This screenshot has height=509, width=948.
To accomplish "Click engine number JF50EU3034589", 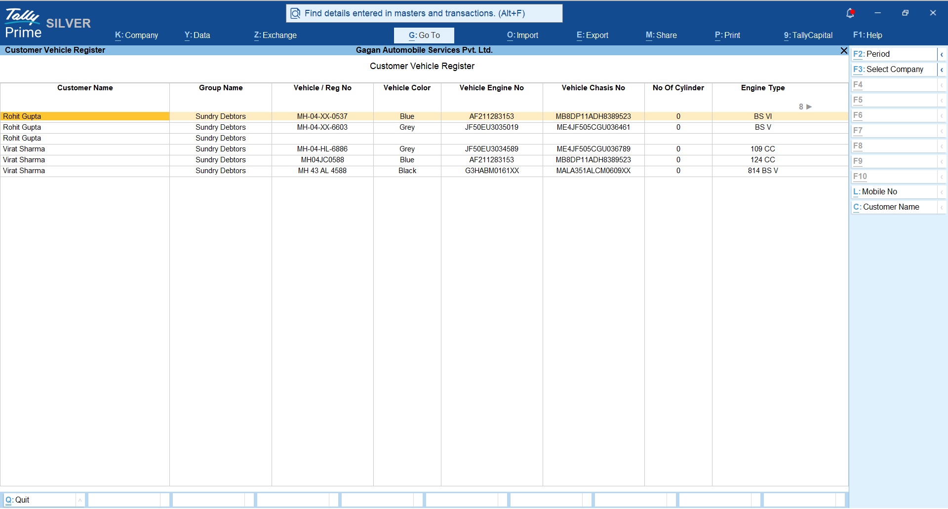I will pos(492,149).
